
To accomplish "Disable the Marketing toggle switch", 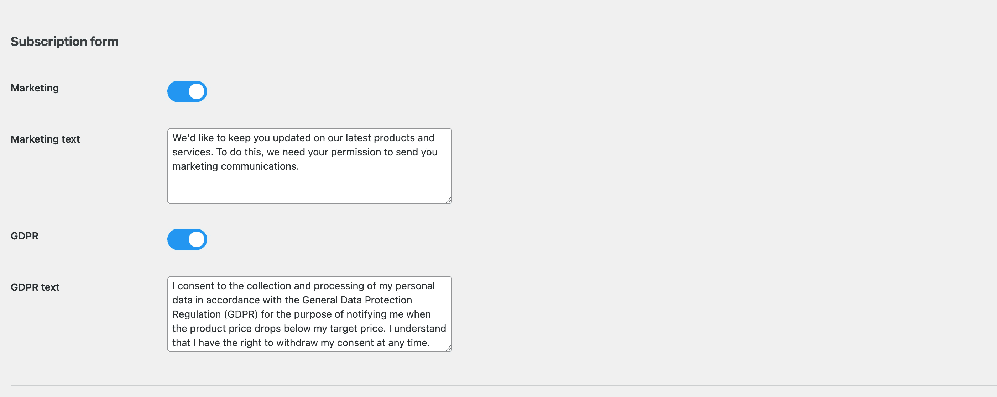I will coord(187,92).
